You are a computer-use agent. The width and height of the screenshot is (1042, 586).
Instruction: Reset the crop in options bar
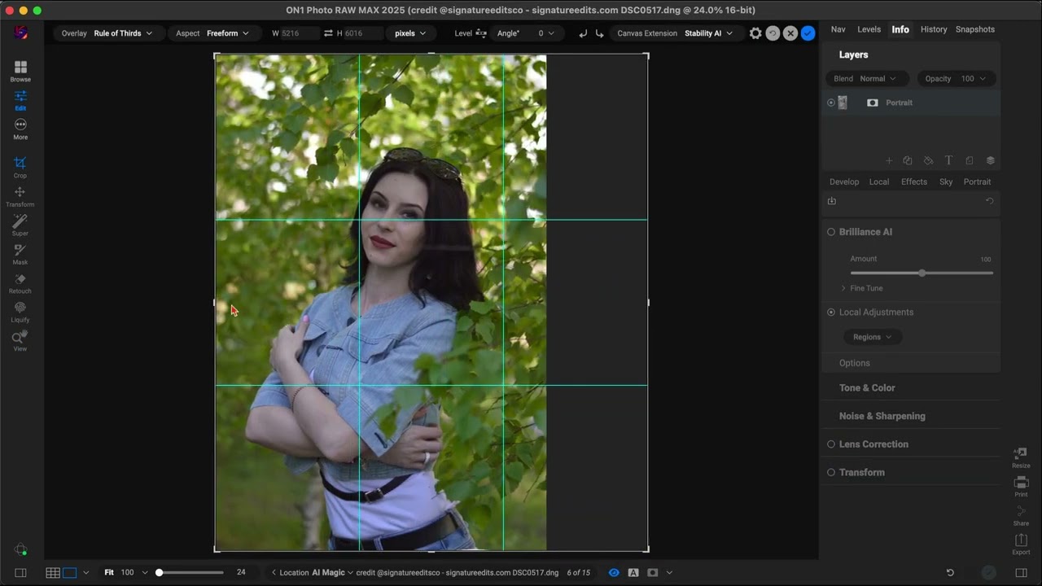point(773,33)
